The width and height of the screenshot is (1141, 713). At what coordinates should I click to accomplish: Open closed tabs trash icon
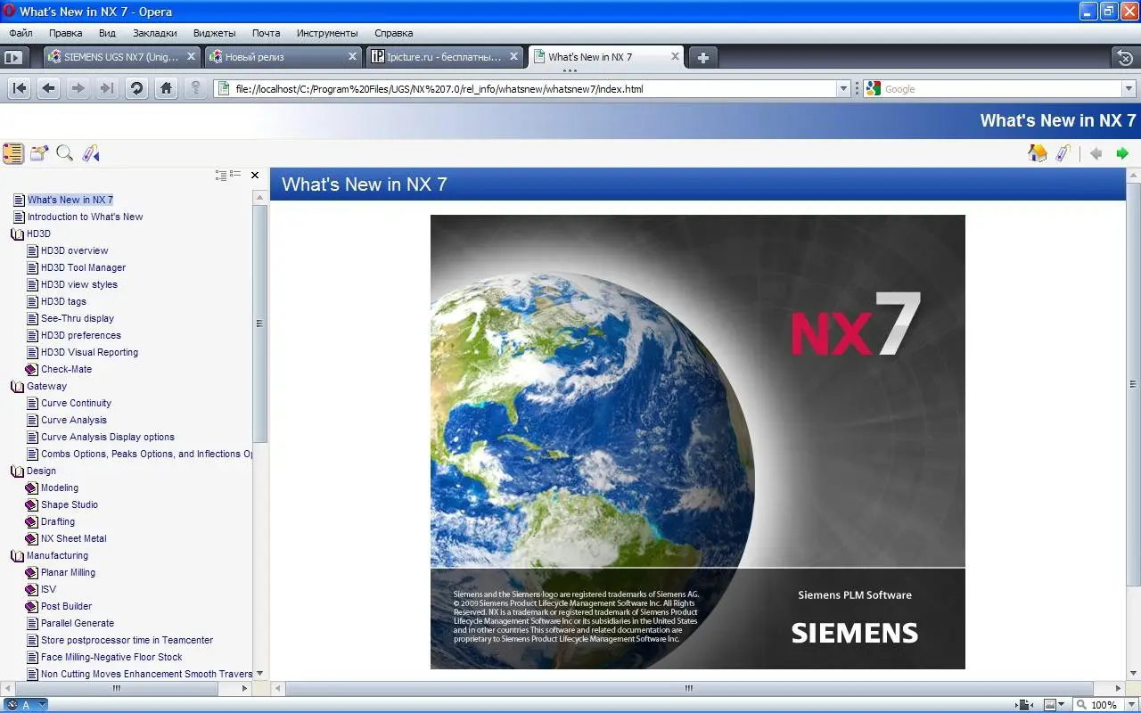coord(1125,57)
